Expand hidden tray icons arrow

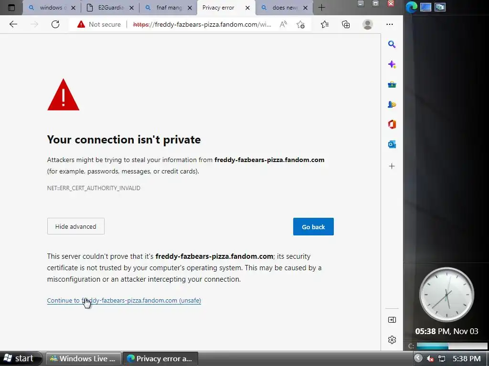pyautogui.click(x=418, y=358)
